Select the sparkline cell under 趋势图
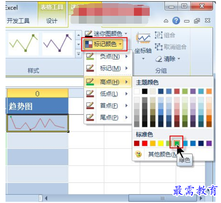This screenshot has height=203, width=221. pos(38,123)
